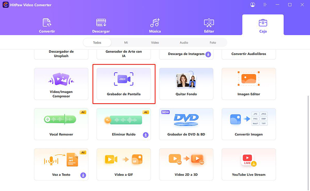Filter tools by Video
Screen dimensions: 310x191
[155, 42]
